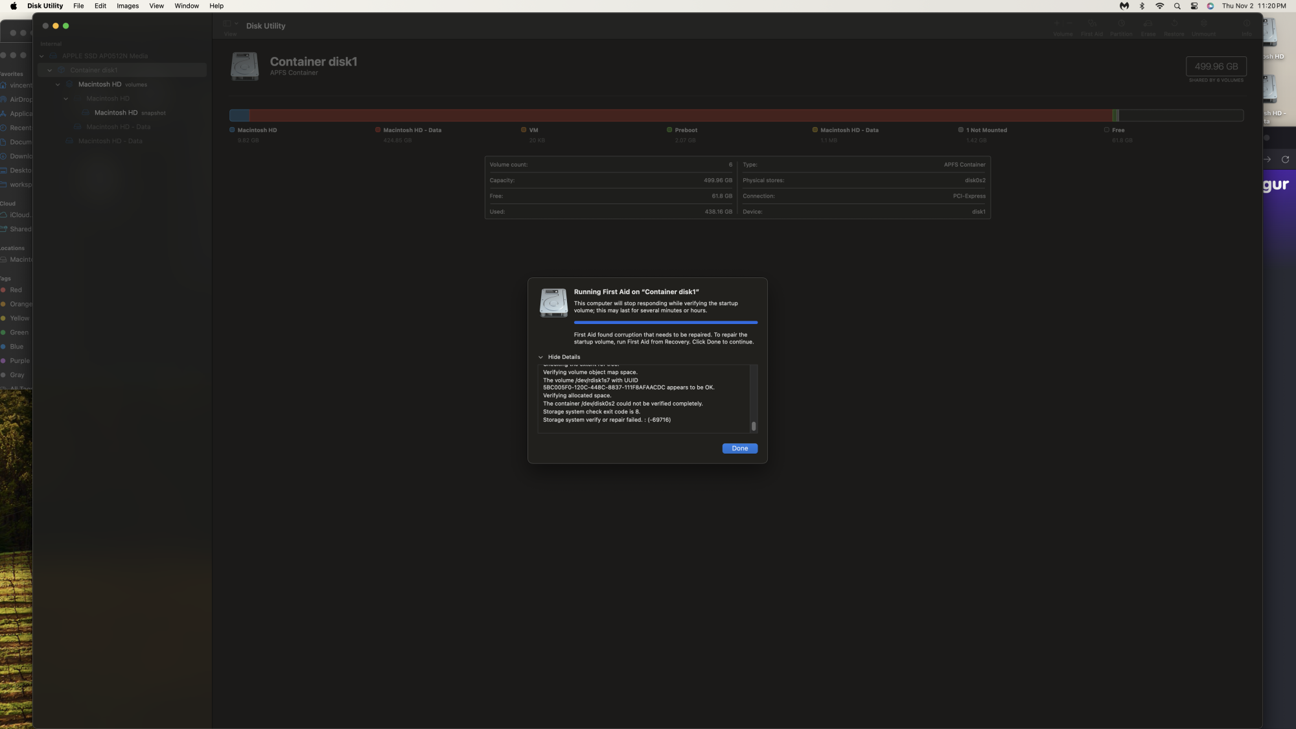Open Spotlight search in menu bar

click(1177, 6)
